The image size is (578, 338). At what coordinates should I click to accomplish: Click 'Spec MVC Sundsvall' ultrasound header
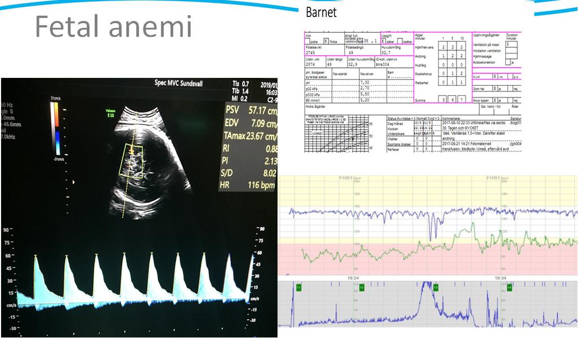(178, 83)
